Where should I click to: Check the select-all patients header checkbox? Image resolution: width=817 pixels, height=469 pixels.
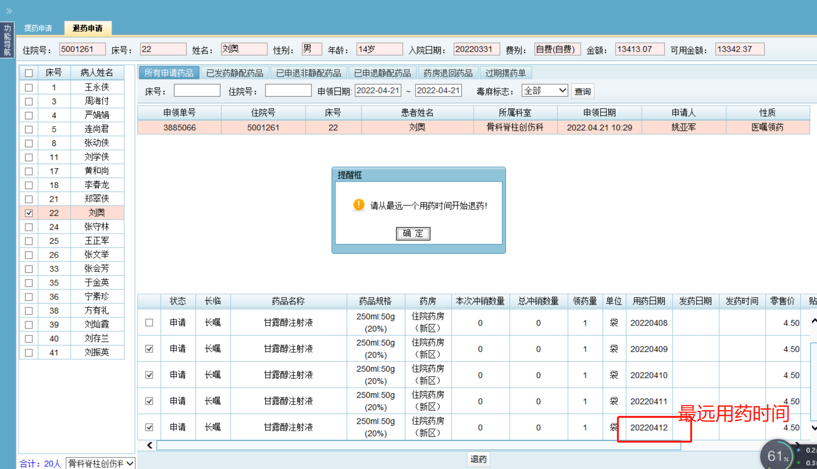click(29, 73)
